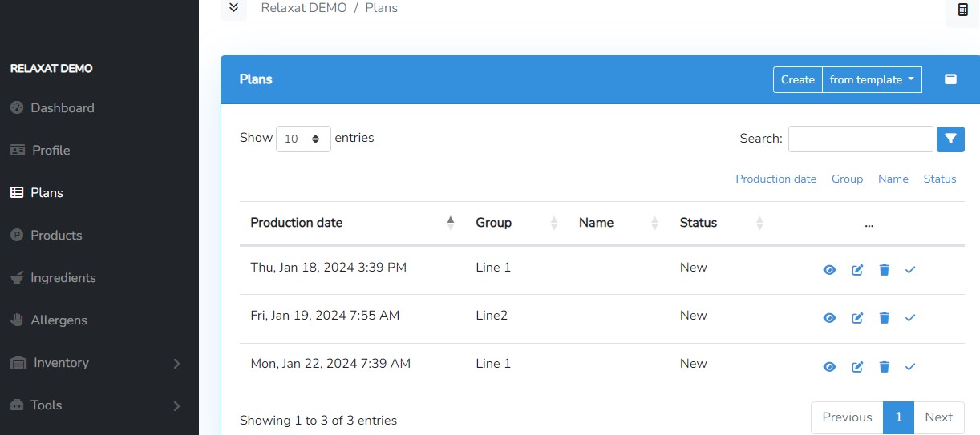Open the entries-per-page selector

pyautogui.click(x=303, y=139)
